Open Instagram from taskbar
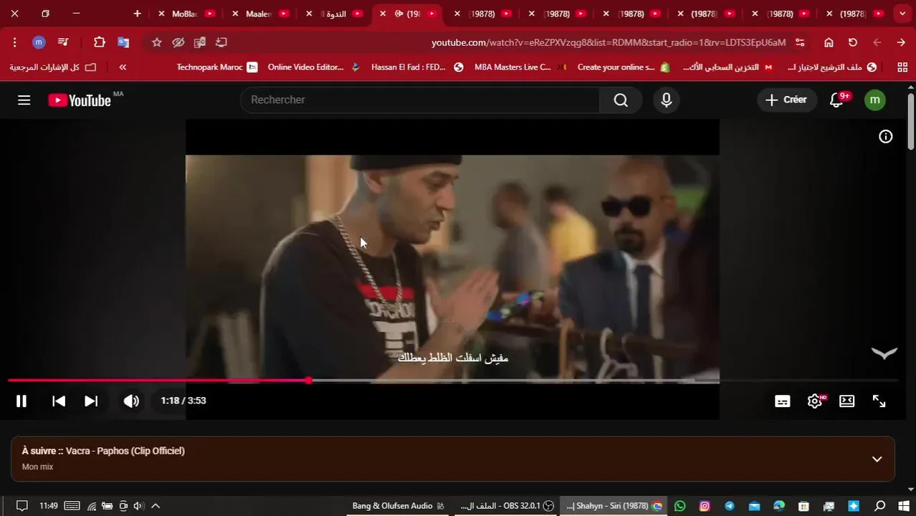 (x=705, y=506)
